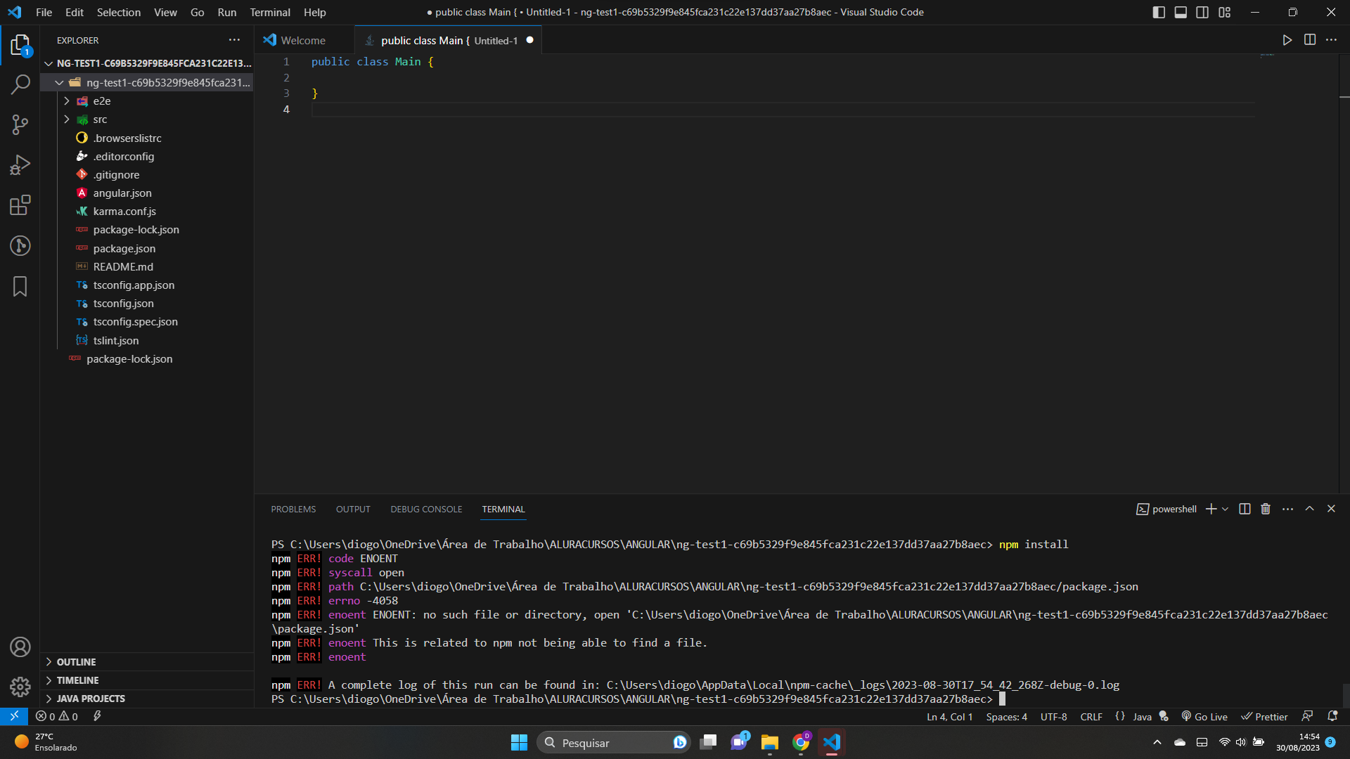Open Explorer Views and More Actions ellipsis
The width and height of the screenshot is (1350, 759).
234,40
